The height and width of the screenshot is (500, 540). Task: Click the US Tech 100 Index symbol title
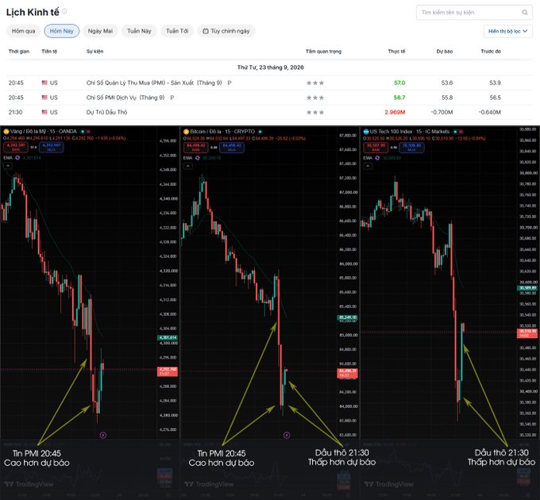tap(410, 132)
